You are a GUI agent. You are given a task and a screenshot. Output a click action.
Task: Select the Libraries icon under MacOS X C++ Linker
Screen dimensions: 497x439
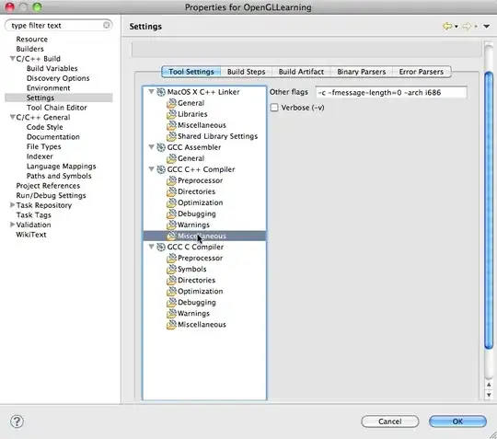click(171, 114)
